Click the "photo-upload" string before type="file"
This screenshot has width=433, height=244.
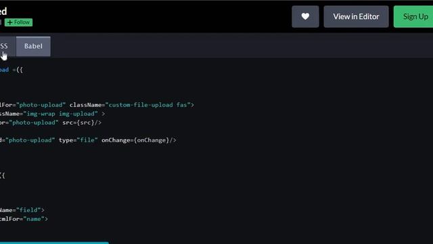pyautogui.click(x=30, y=140)
